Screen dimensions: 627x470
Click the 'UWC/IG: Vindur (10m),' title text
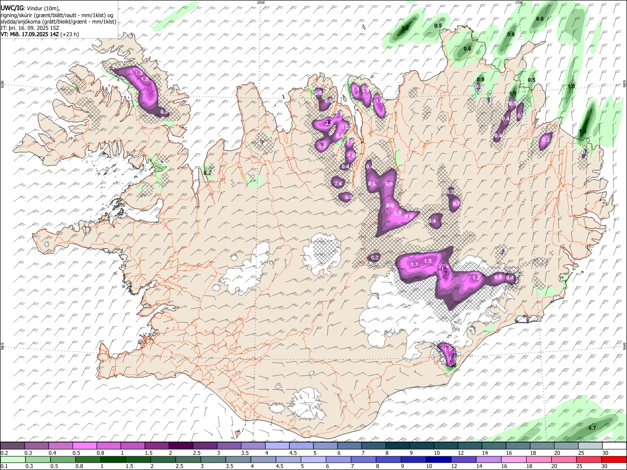coord(30,8)
